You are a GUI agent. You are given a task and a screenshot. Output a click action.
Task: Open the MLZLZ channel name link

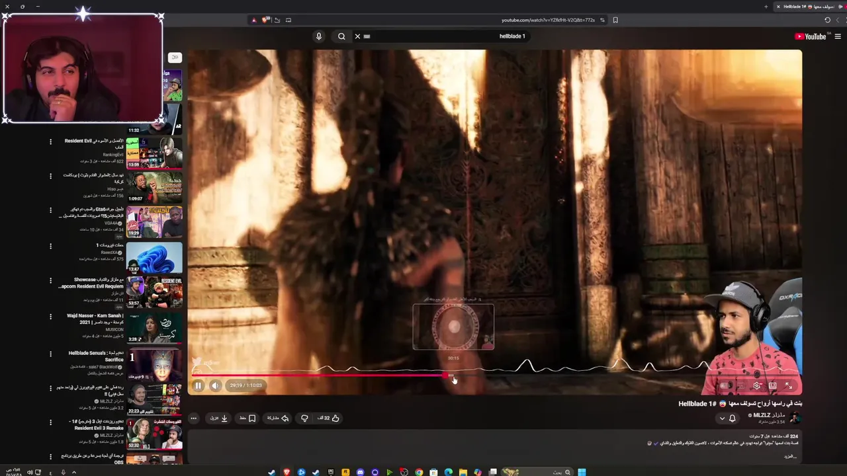[768, 415]
